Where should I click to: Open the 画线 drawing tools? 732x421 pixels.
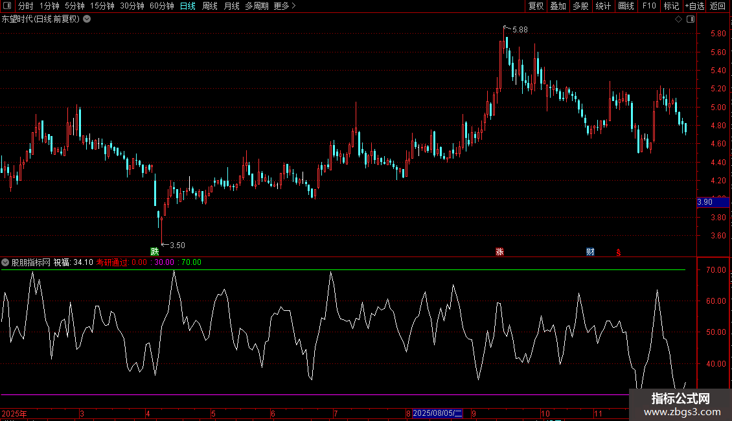tap(626, 6)
